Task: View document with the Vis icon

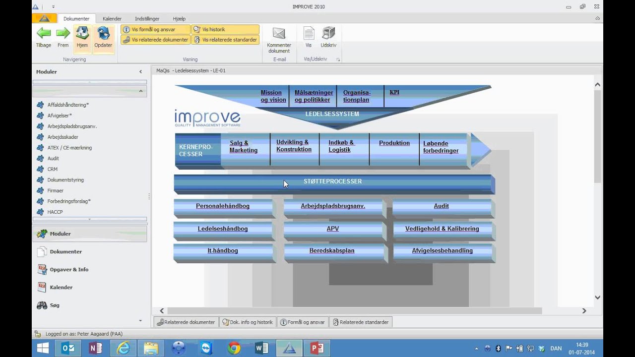Action: (309, 37)
